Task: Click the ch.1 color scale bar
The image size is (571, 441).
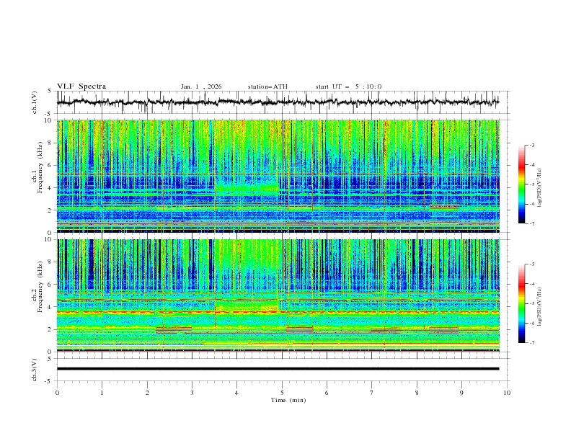Action: (521, 184)
